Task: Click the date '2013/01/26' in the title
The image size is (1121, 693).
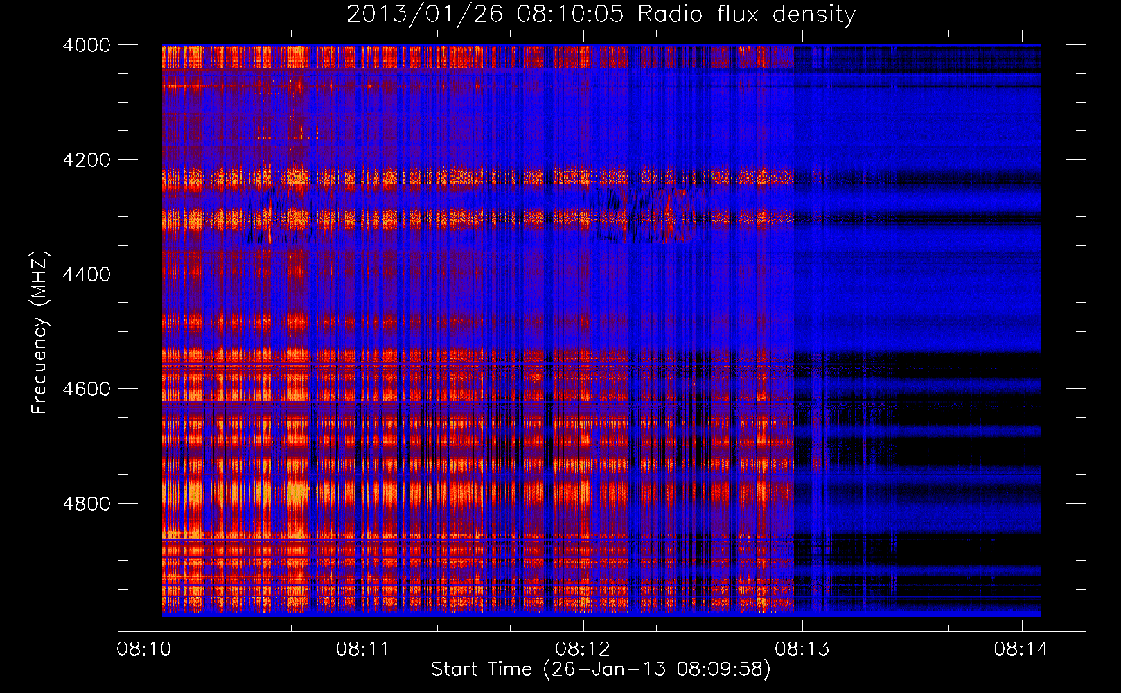Action: pos(425,15)
